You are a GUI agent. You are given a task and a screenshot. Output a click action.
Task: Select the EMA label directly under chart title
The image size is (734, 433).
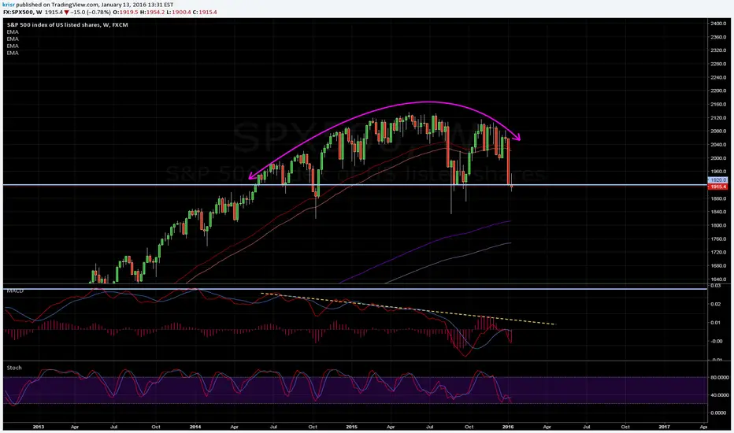[13, 31]
